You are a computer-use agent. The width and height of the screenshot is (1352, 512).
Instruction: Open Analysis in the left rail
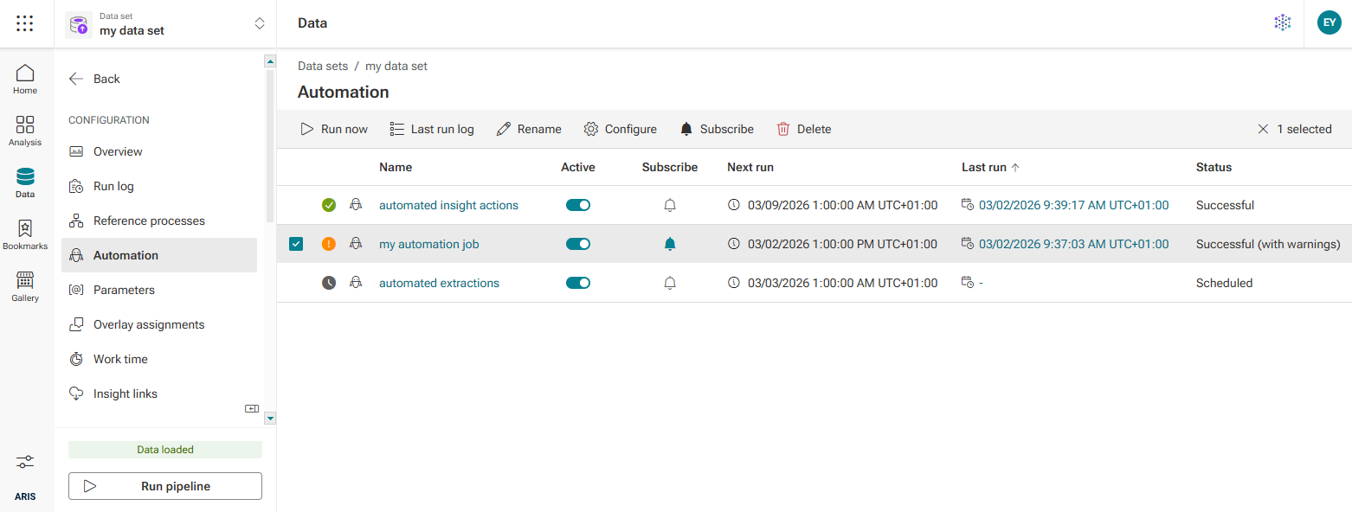click(x=25, y=131)
